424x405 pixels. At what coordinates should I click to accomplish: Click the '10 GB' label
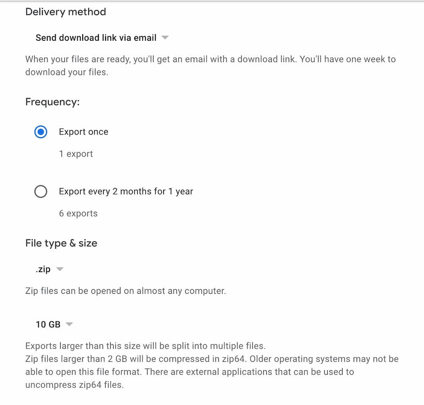tap(48, 324)
